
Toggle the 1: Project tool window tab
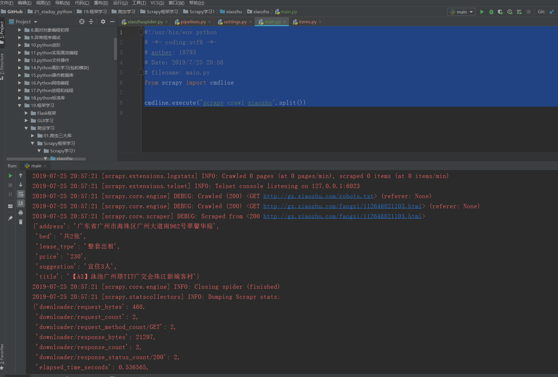pos(2,32)
